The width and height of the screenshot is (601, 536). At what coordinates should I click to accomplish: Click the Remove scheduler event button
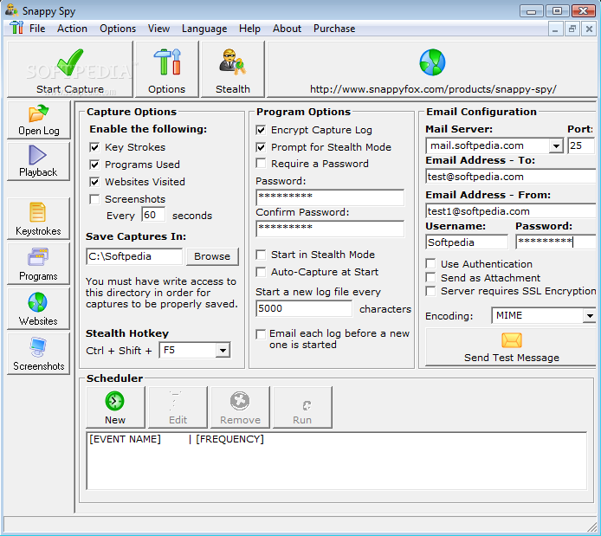click(x=240, y=407)
